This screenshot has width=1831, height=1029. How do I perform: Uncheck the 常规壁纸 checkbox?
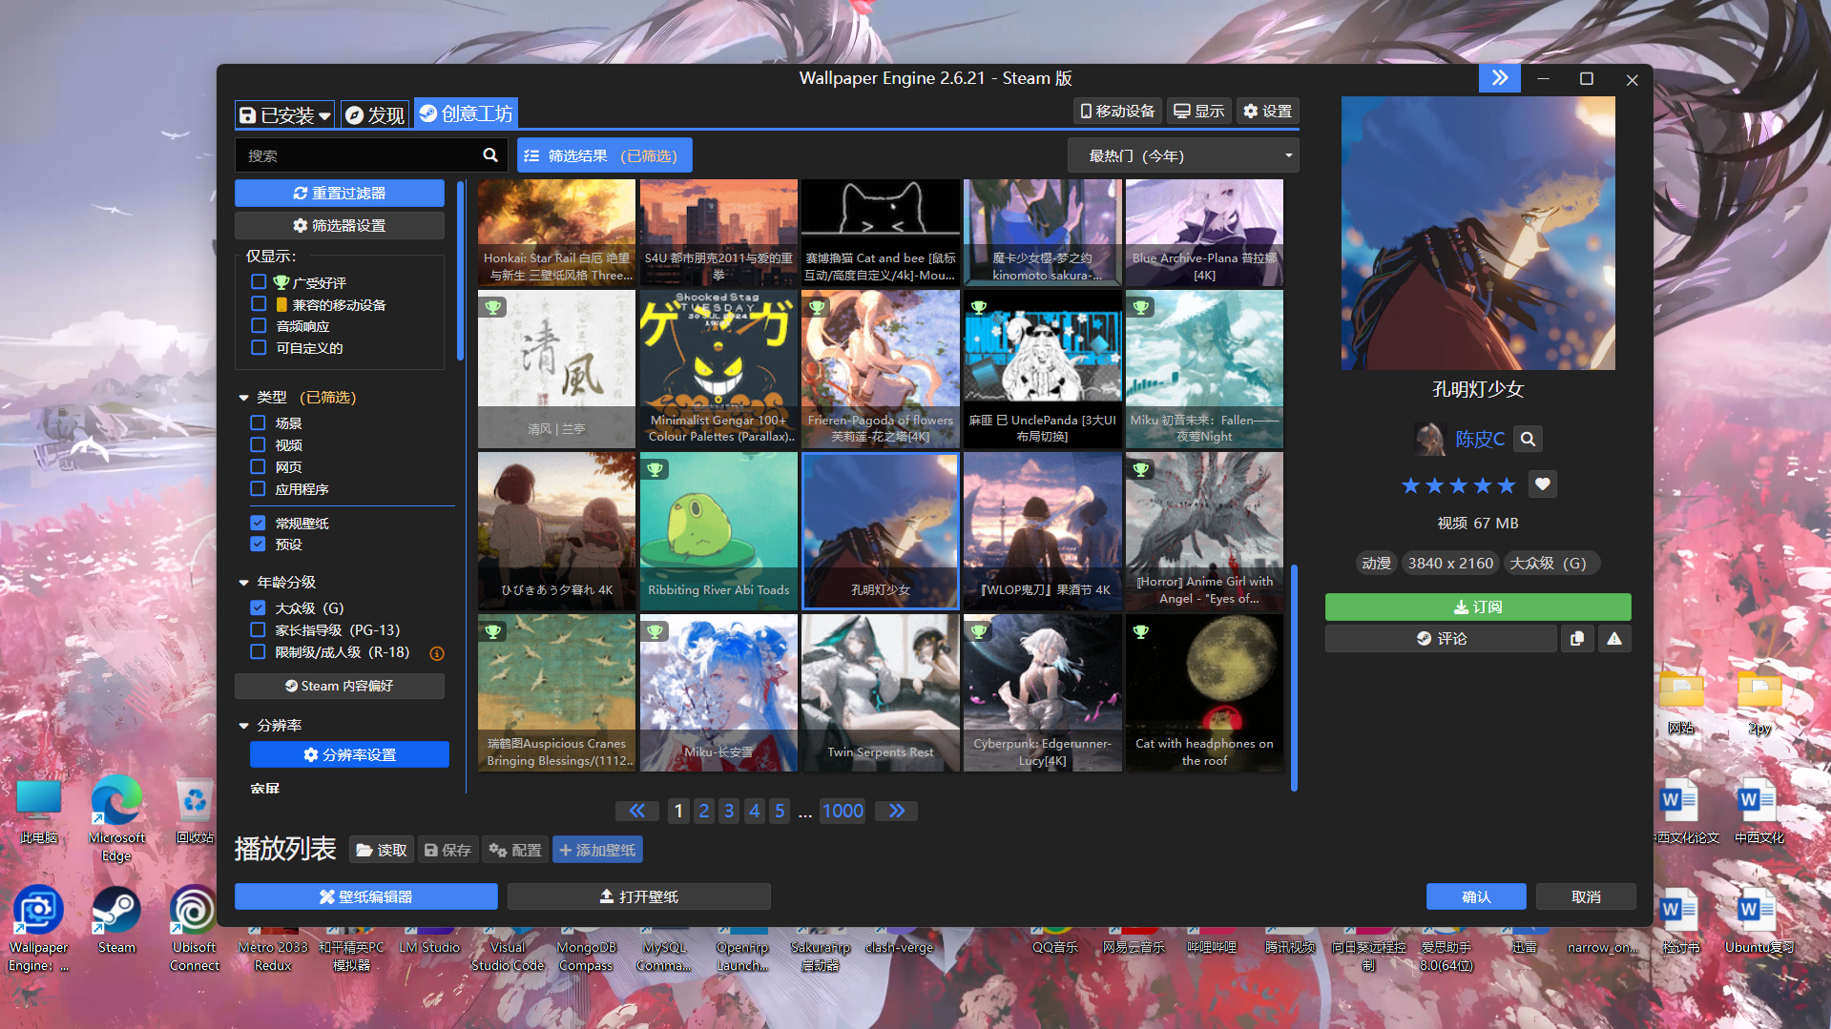coord(258,523)
